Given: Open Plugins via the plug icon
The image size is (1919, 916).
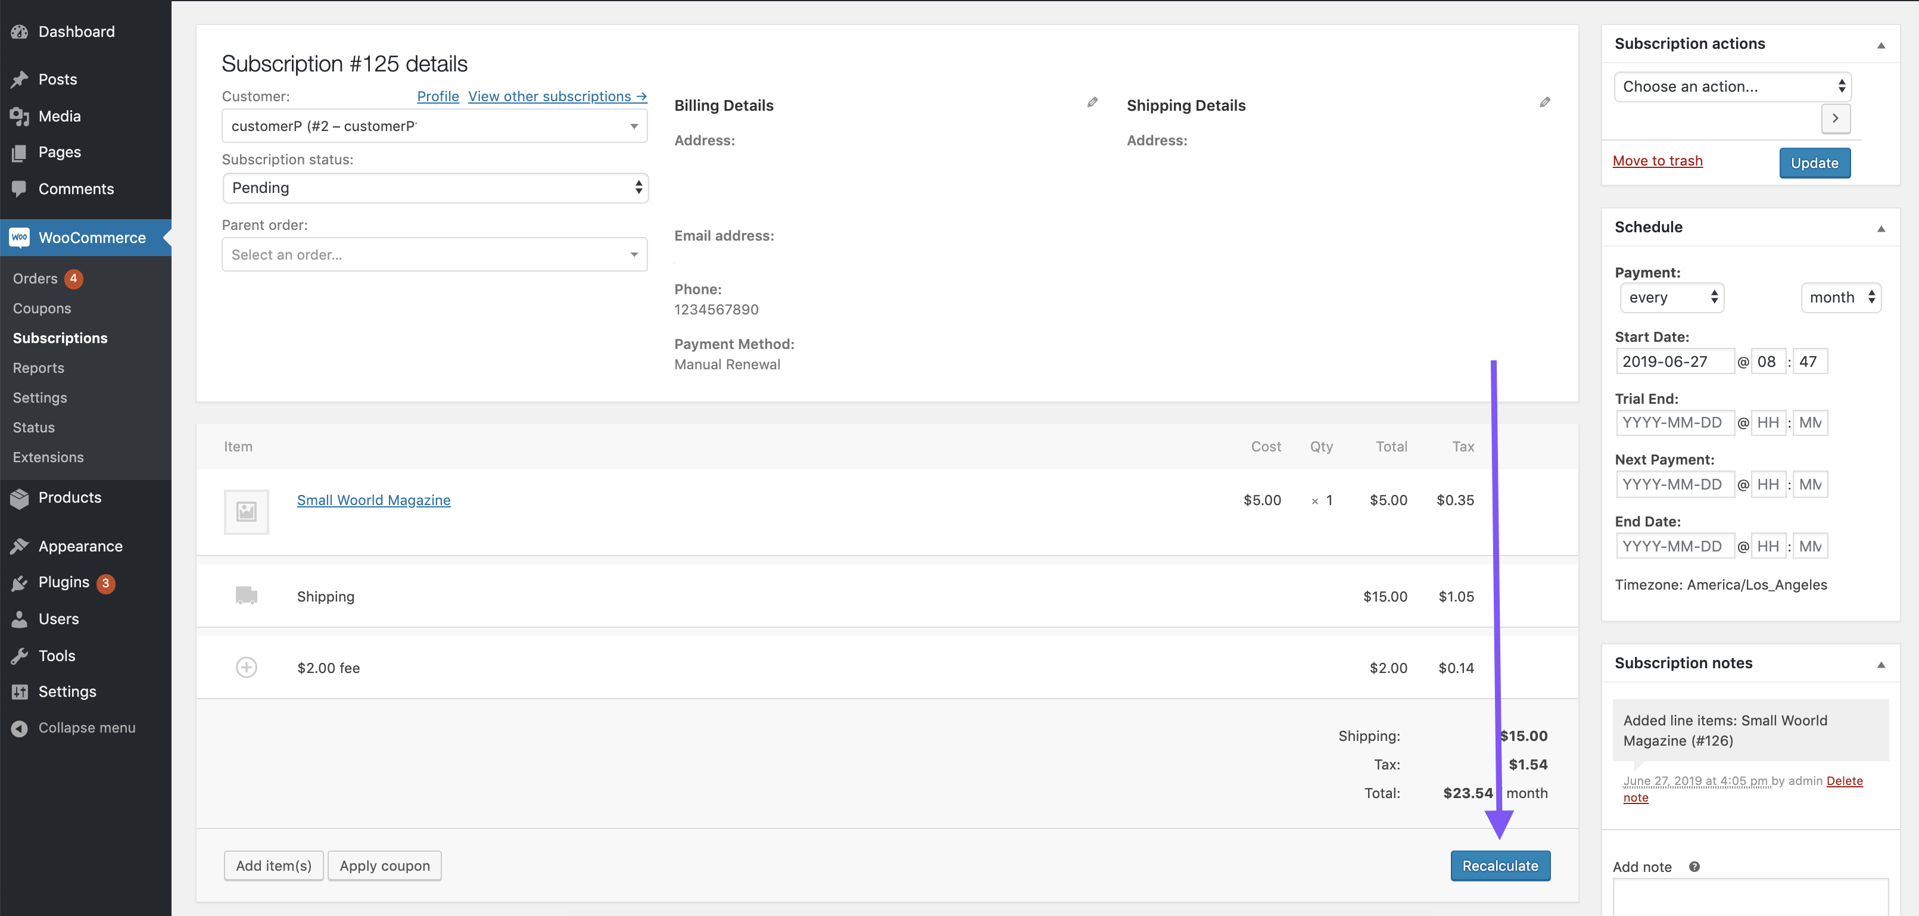Looking at the screenshot, I should tap(20, 582).
